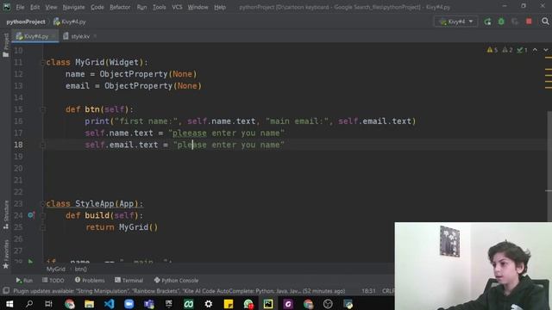Click the weak warnings count indicator
552x310 pixels.
507,50
